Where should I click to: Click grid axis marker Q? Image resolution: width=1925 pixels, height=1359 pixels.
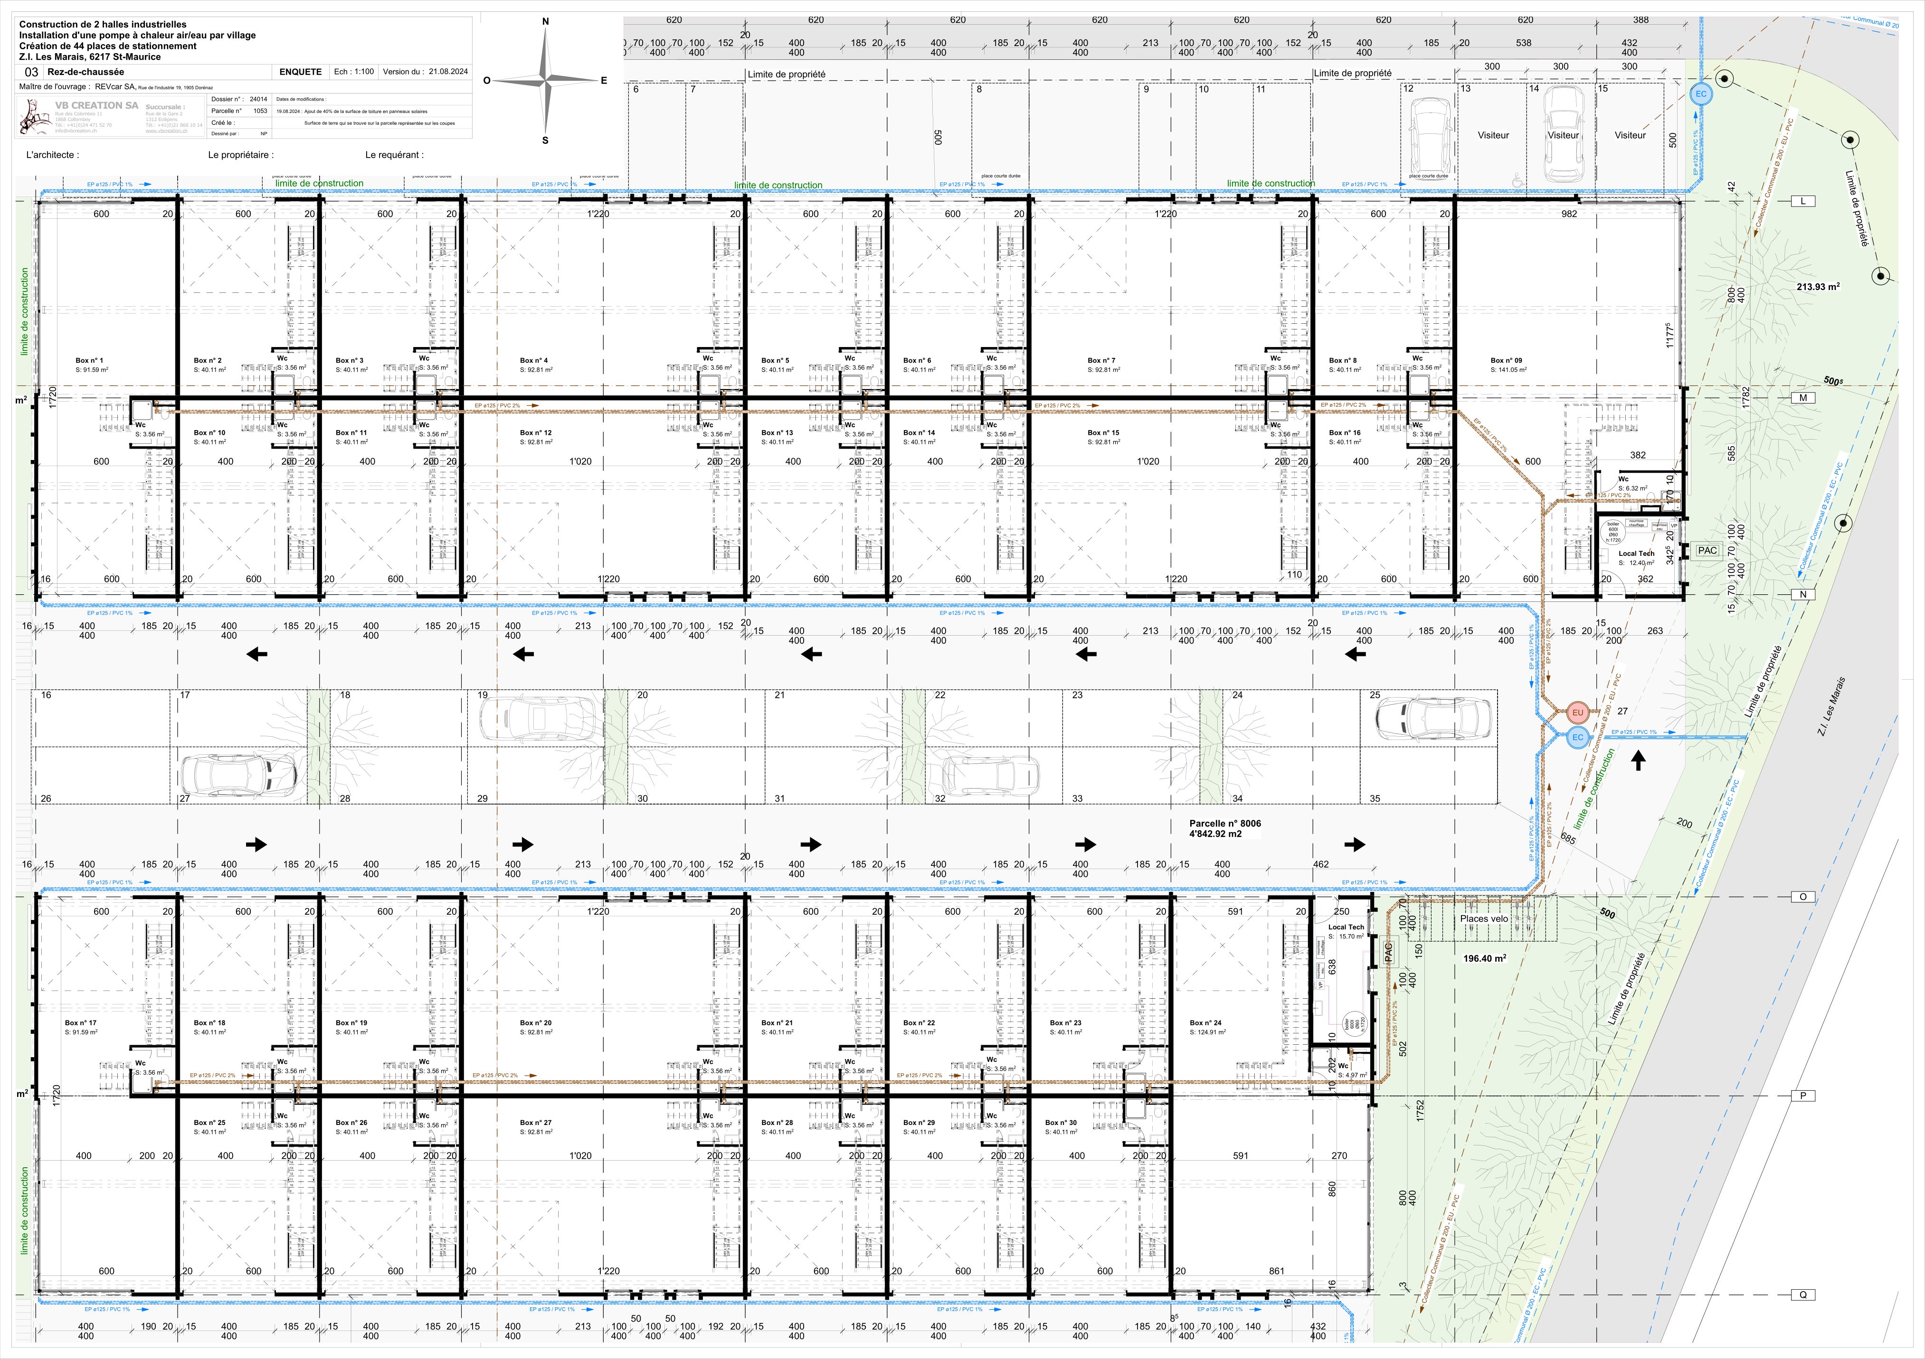(x=1802, y=1294)
